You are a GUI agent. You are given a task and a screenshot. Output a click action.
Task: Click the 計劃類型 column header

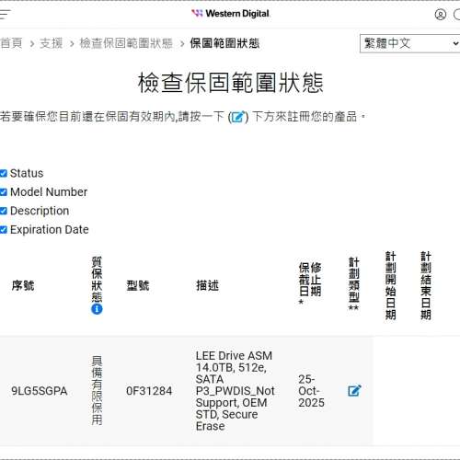point(354,283)
